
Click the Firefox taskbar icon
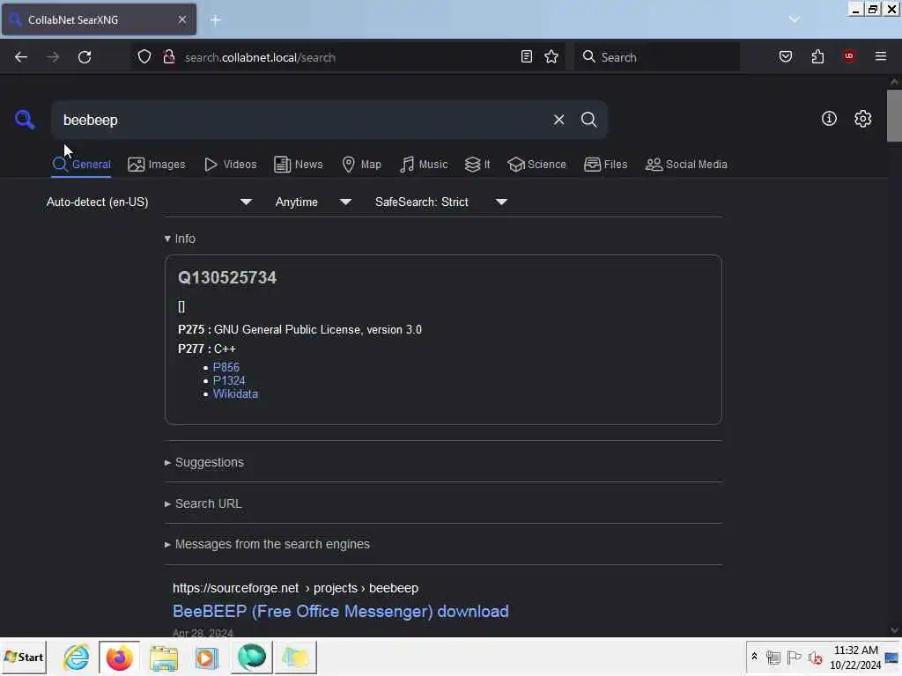(x=119, y=657)
